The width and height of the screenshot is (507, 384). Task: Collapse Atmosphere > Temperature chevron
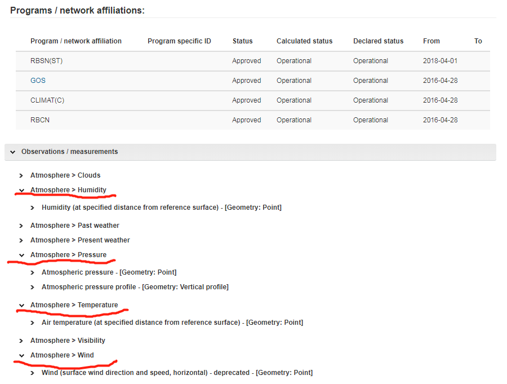21,305
